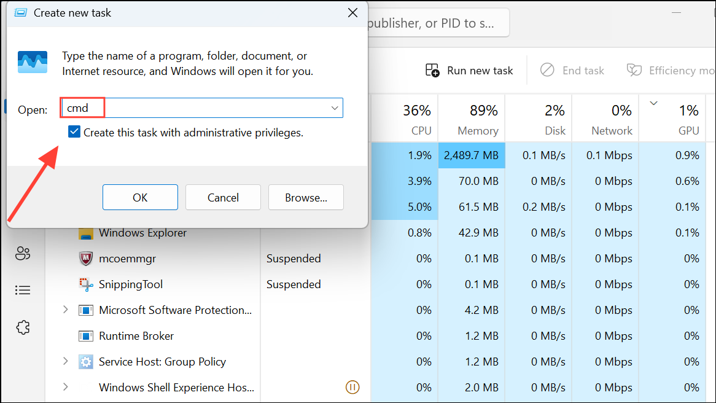The image size is (716, 403).
Task: Uncheck Create this task with administrative privileges
Action: coord(74,131)
